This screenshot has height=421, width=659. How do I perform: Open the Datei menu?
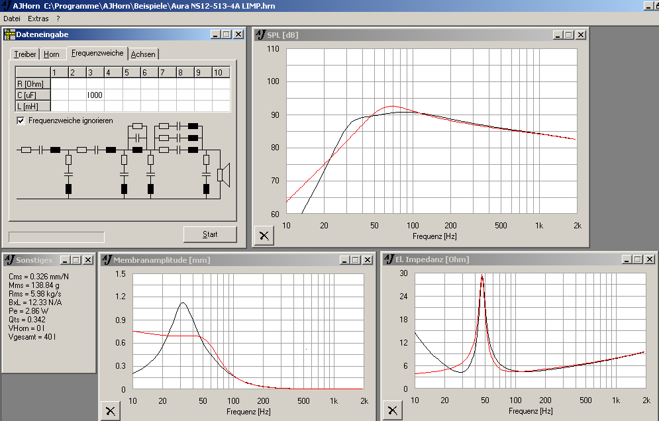(x=12, y=19)
